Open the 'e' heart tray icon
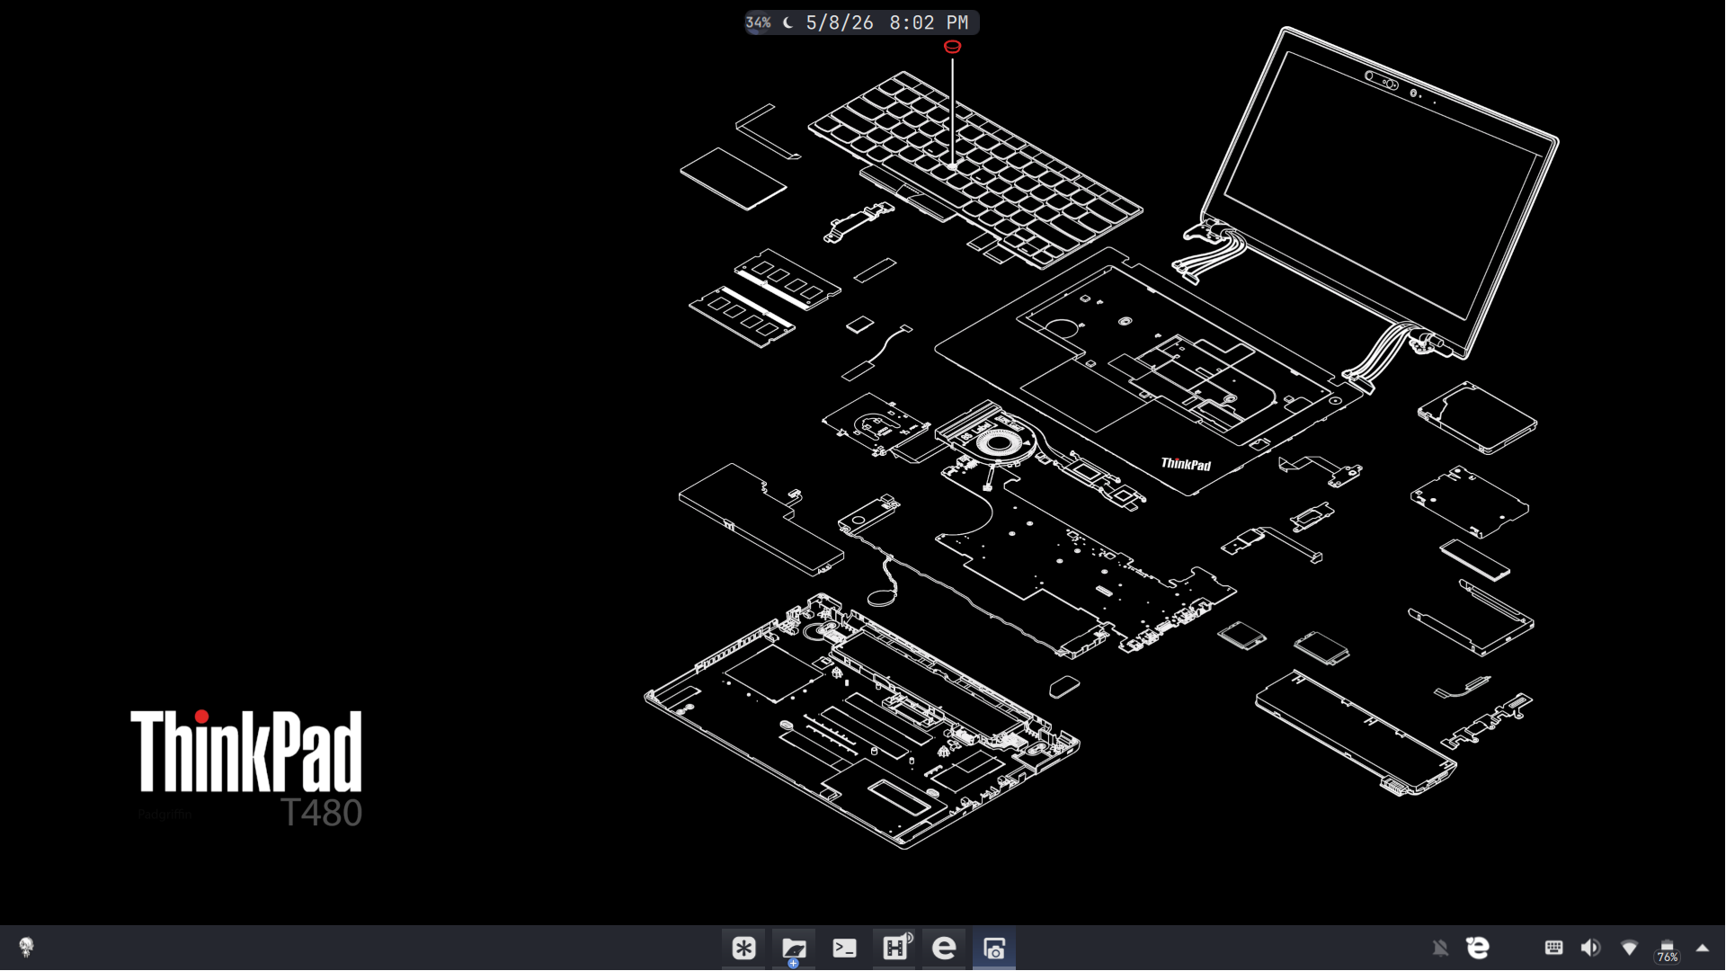The image size is (1726, 971). (1478, 948)
